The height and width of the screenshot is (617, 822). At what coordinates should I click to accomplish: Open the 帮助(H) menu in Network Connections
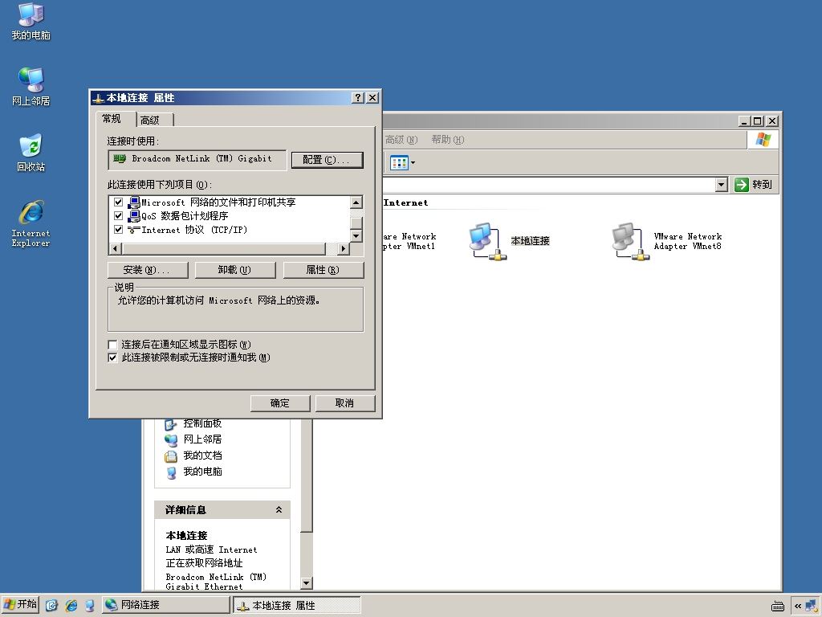coord(448,140)
